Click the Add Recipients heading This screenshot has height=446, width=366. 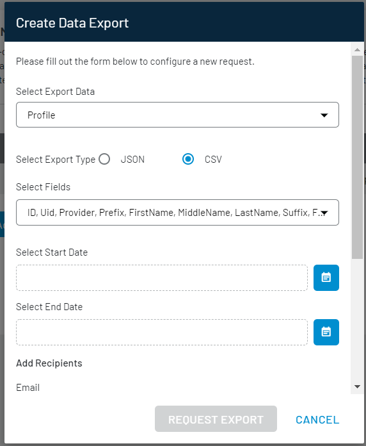tap(49, 363)
